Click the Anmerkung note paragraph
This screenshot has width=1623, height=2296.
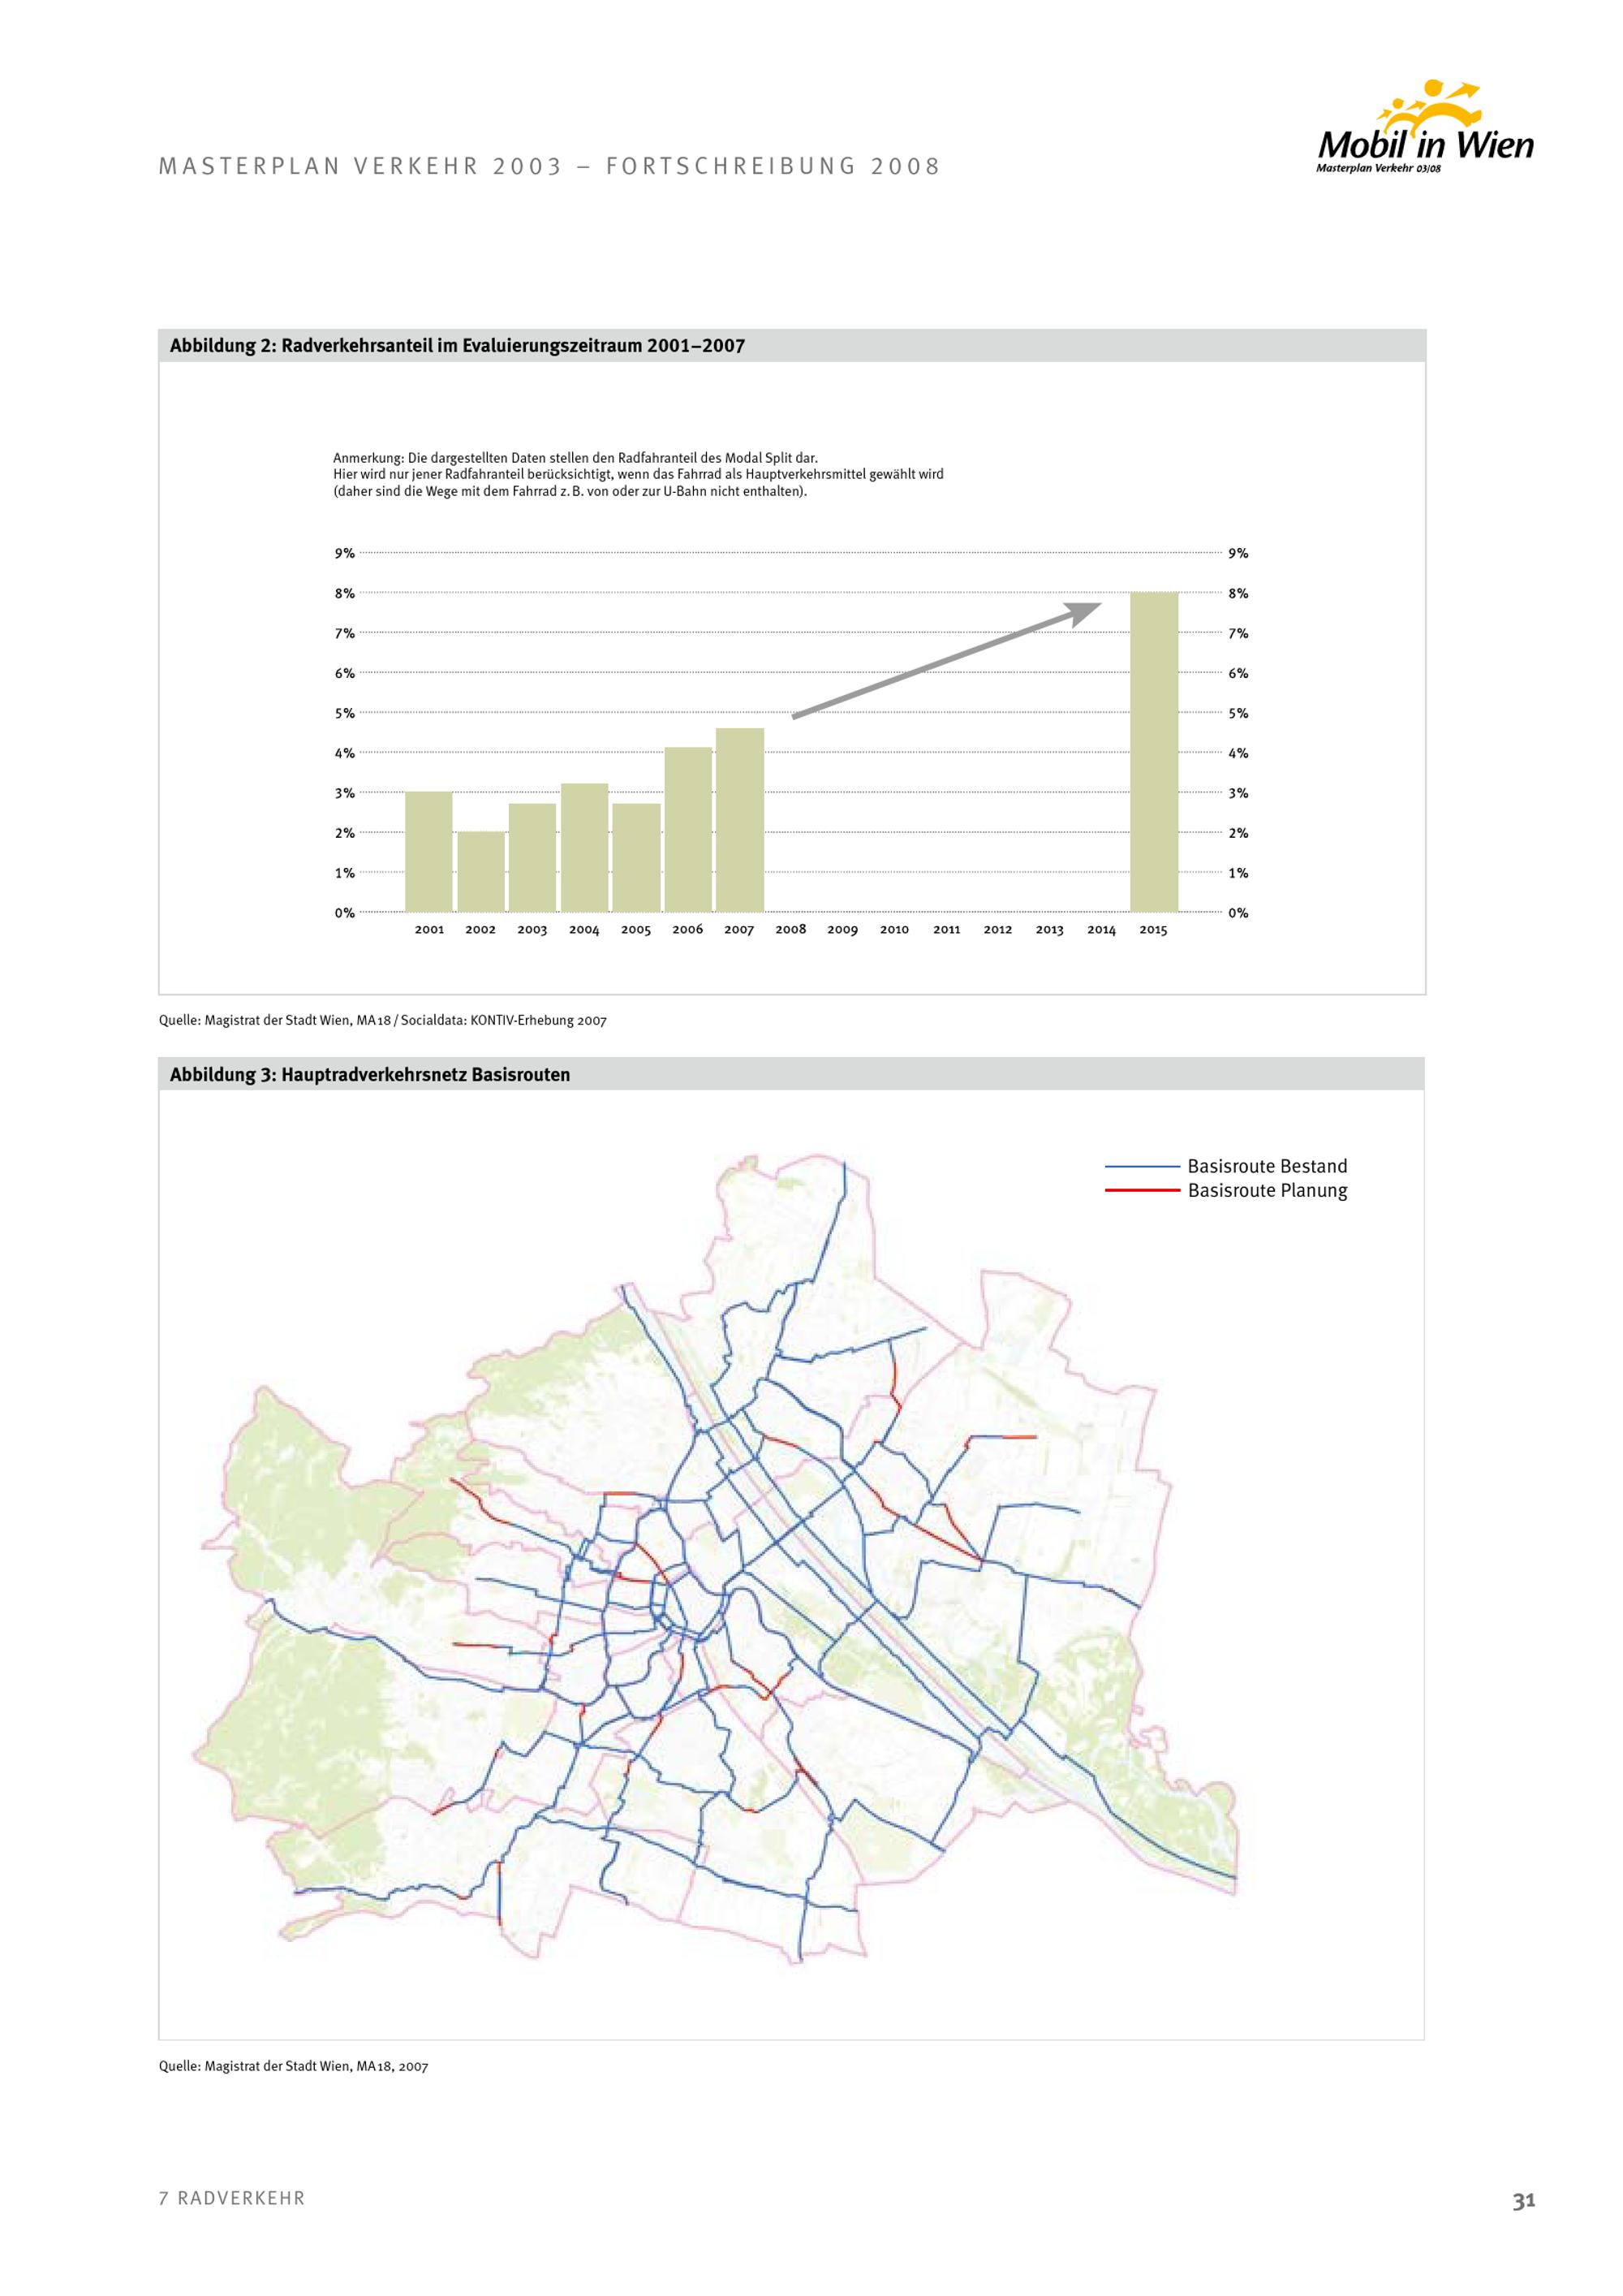click(x=638, y=475)
